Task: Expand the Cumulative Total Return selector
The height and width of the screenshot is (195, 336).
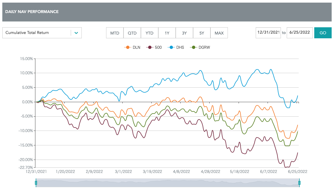Action: tap(42, 33)
